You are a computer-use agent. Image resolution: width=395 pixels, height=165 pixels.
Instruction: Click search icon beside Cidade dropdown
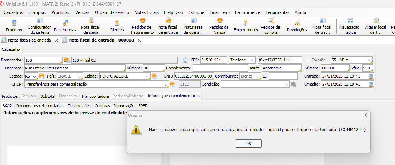154,76
